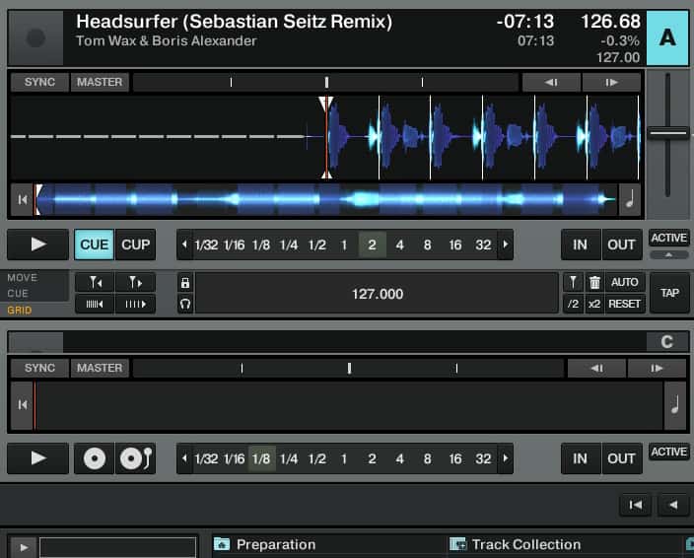Activate loop with ACTIVE on Deck C
The image size is (694, 558).
tap(668, 452)
